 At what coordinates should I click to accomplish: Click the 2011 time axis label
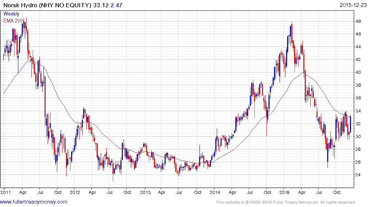click(6, 192)
